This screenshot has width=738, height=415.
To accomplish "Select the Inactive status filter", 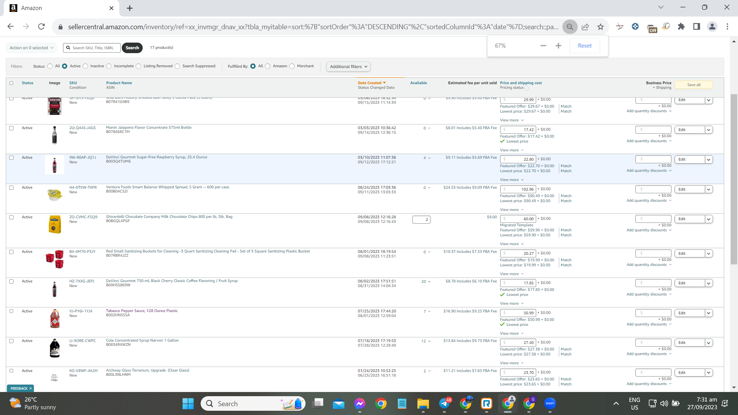I will [x=85, y=66].
